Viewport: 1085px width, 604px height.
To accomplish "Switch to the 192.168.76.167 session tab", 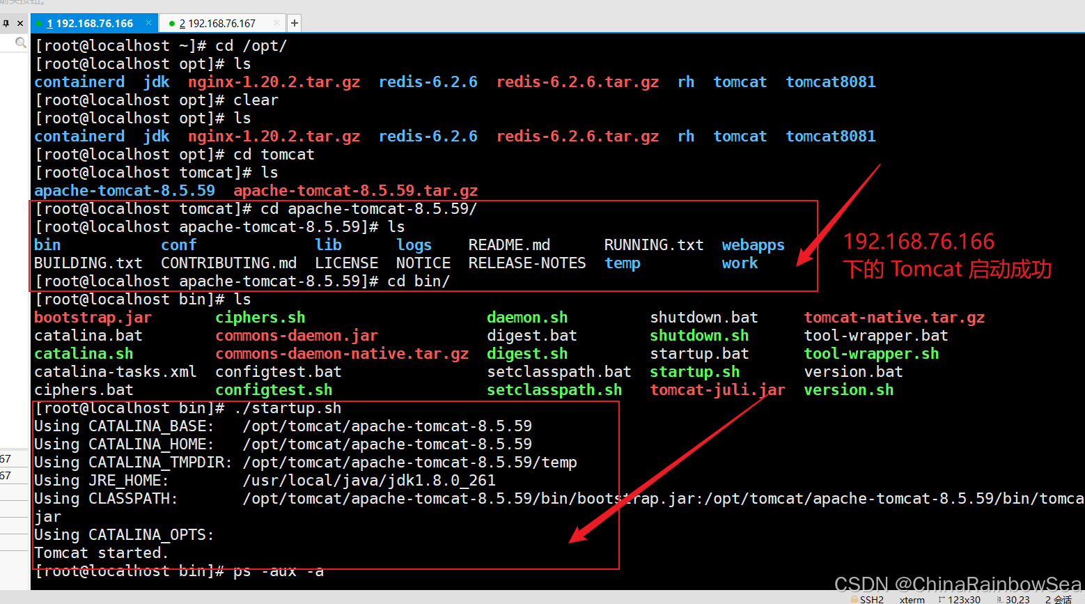I will 223,23.
